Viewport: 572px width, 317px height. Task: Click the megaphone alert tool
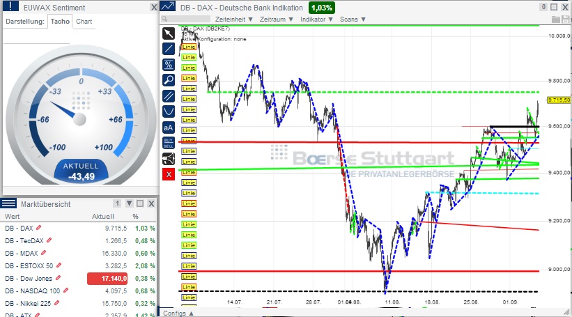click(168, 159)
